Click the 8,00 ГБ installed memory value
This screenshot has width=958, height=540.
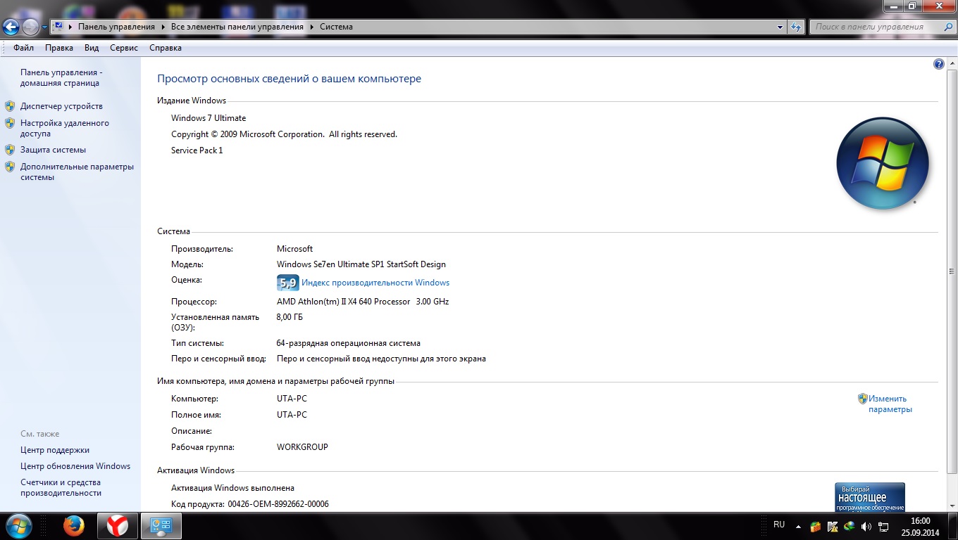click(x=290, y=317)
